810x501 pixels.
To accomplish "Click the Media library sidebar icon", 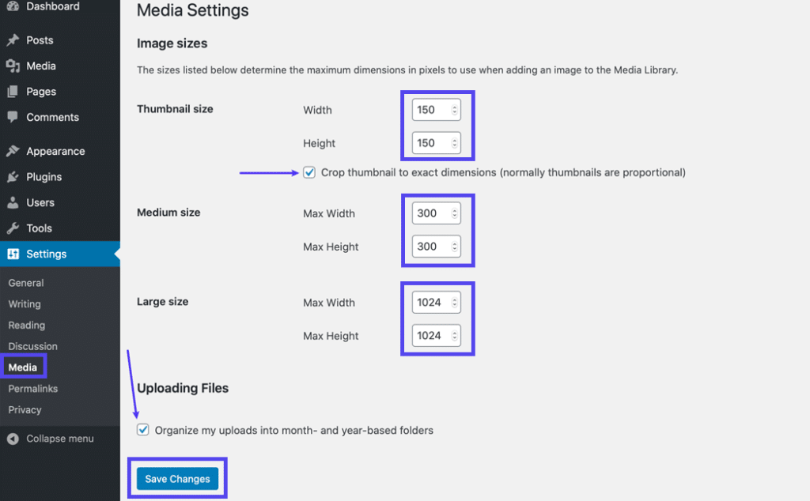I will [x=13, y=66].
